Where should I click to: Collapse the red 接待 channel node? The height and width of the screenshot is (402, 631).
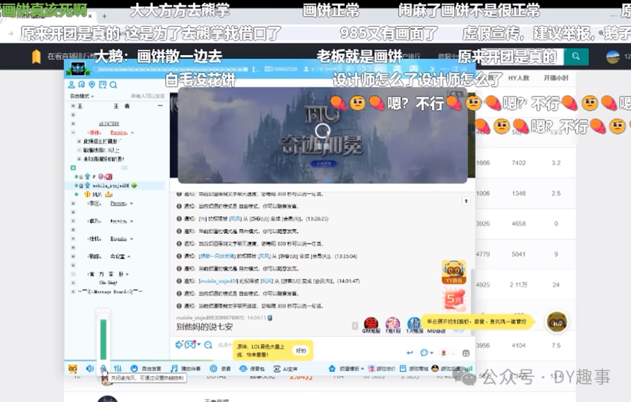(x=73, y=133)
